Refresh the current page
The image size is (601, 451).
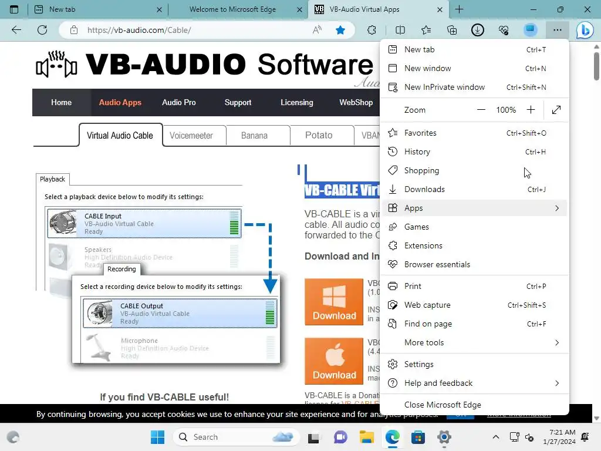pos(42,30)
